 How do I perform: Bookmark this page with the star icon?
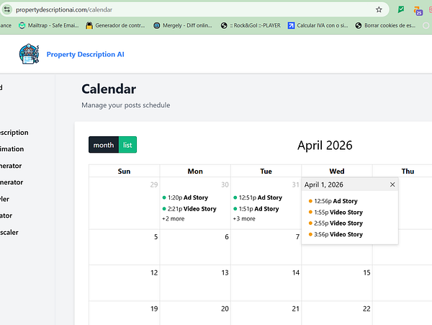pos(379,9)
